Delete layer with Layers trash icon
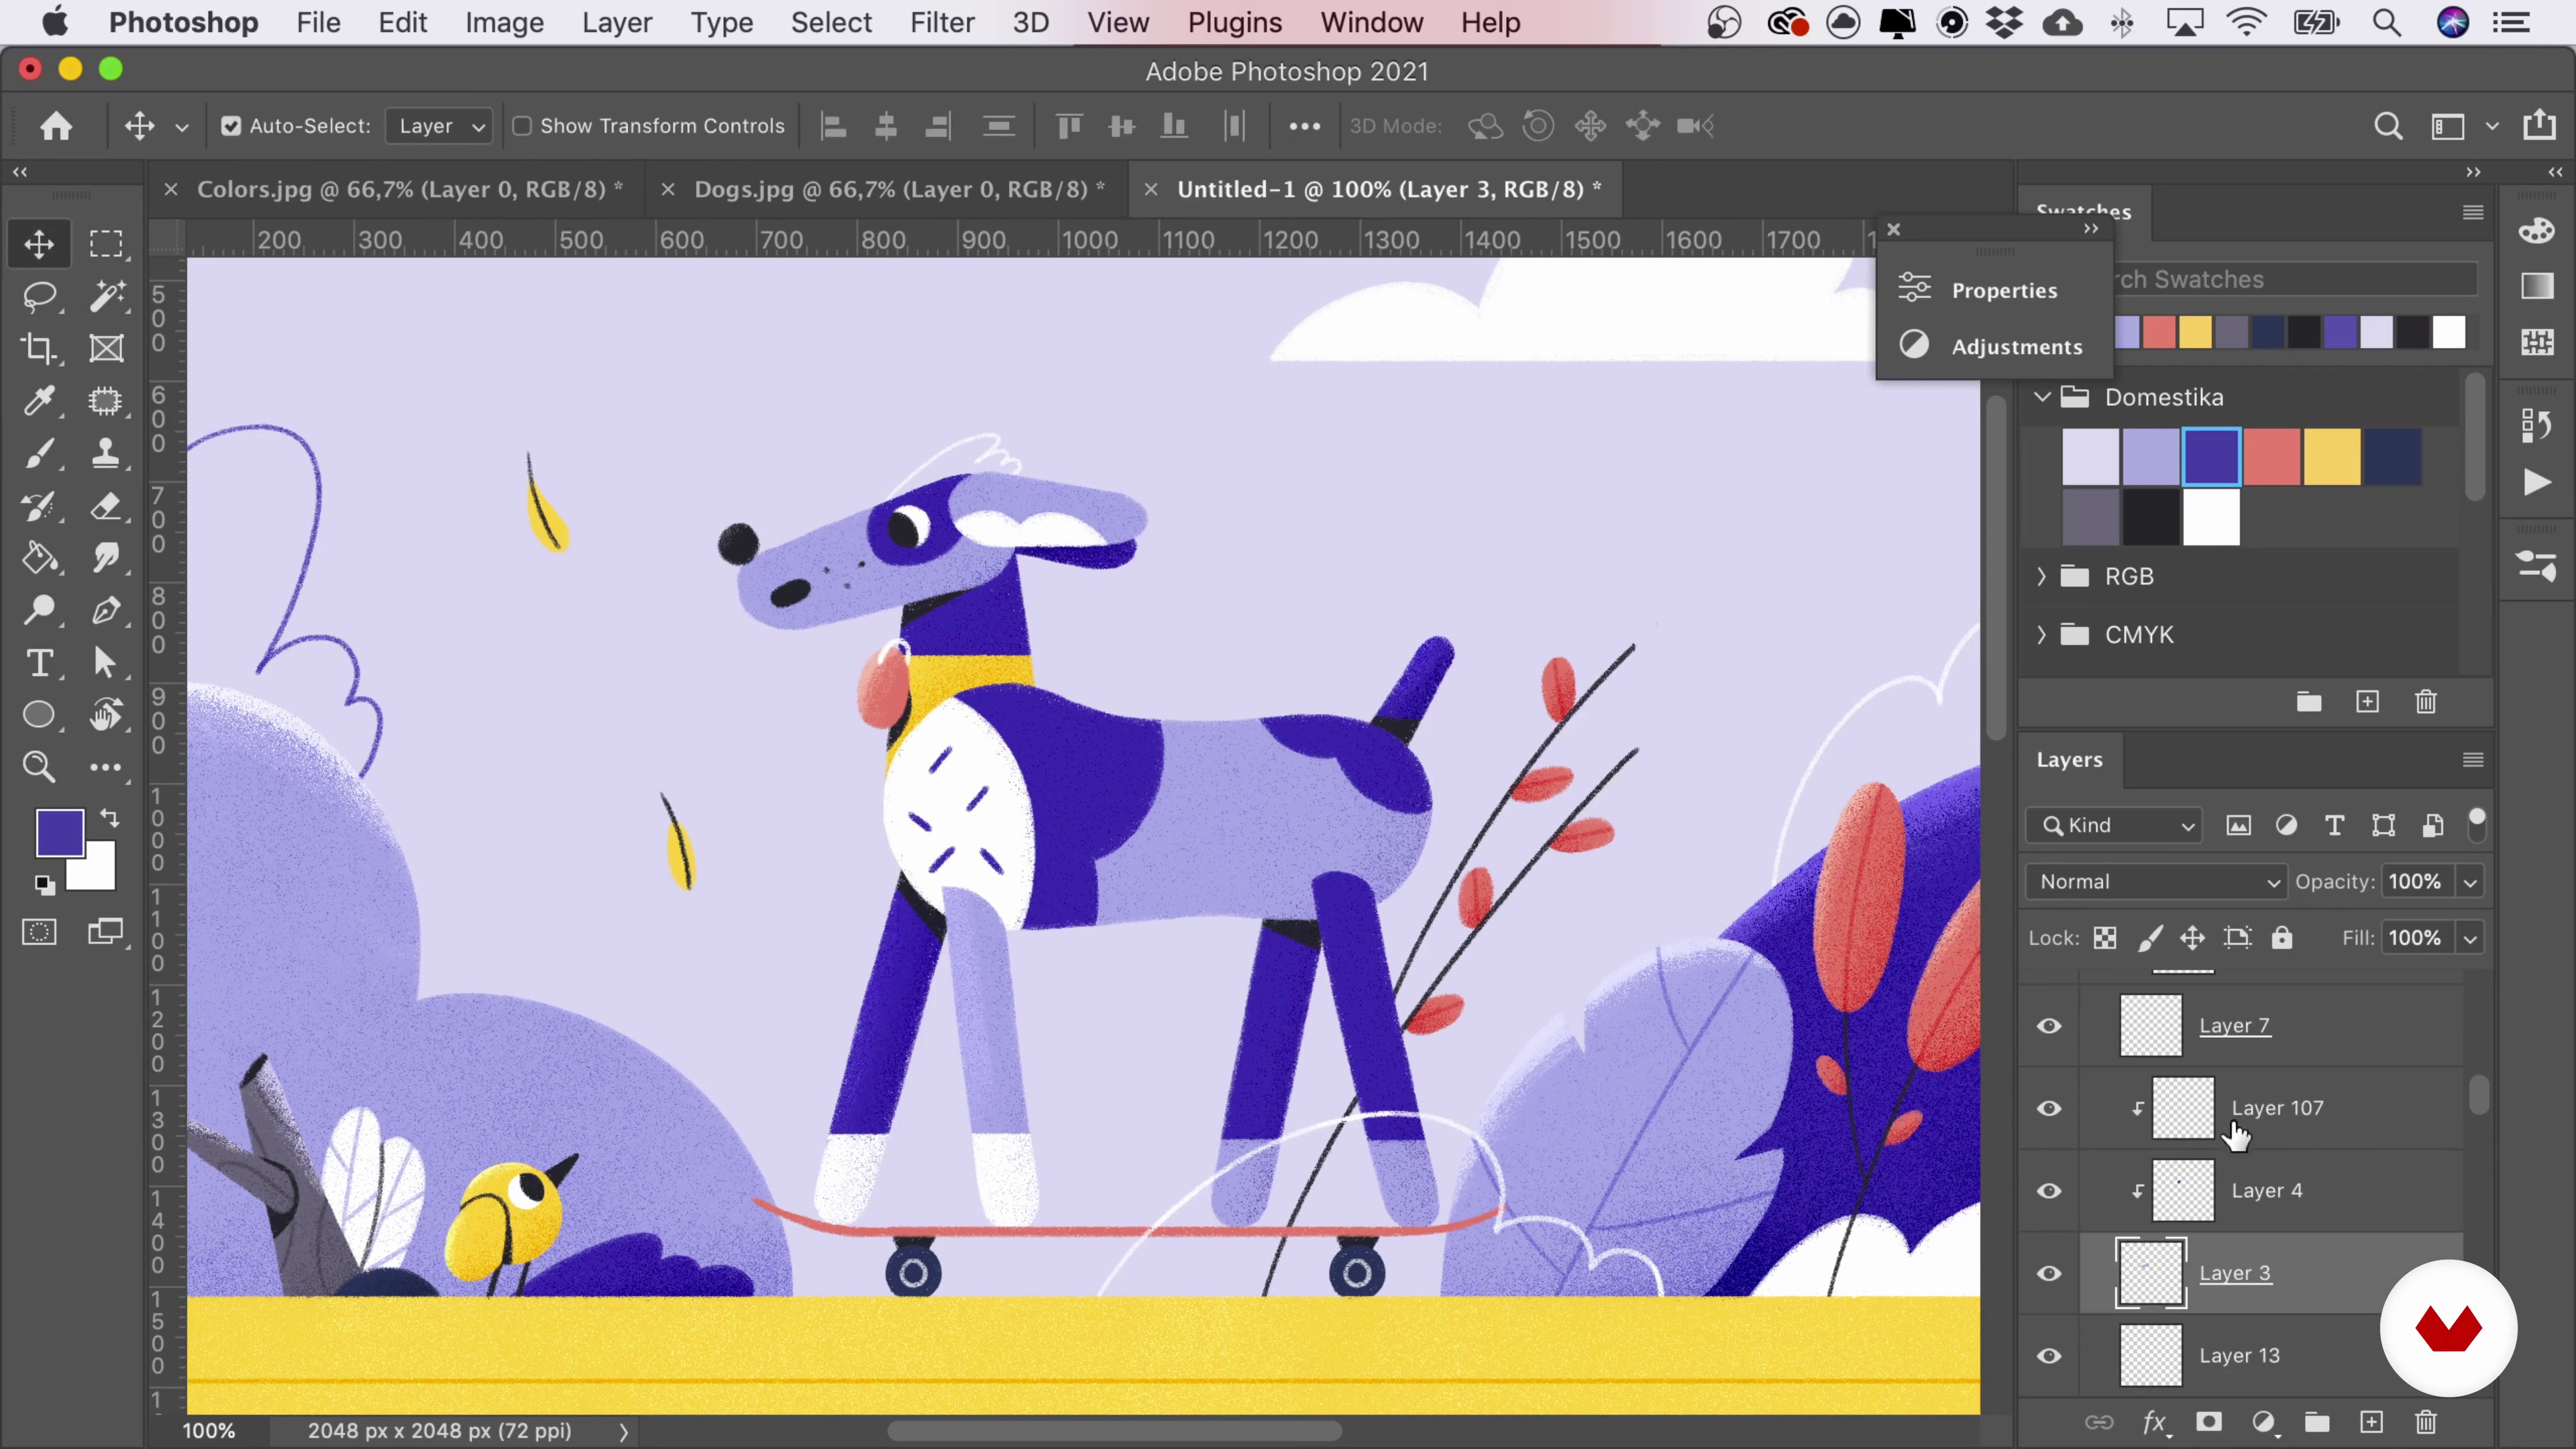2576x1449 pixels. click(x=2426, y=1422)
